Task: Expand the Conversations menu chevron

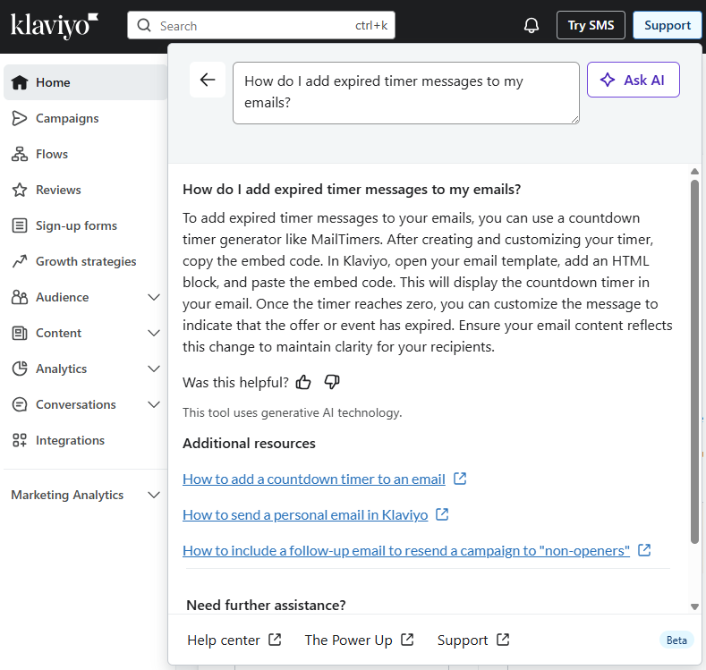Action: tap(154, 404)
